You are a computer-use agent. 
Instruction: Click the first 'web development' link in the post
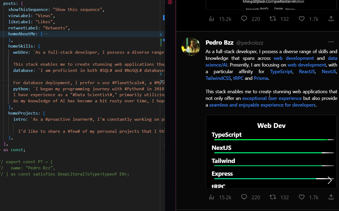[x=294, y=58]
